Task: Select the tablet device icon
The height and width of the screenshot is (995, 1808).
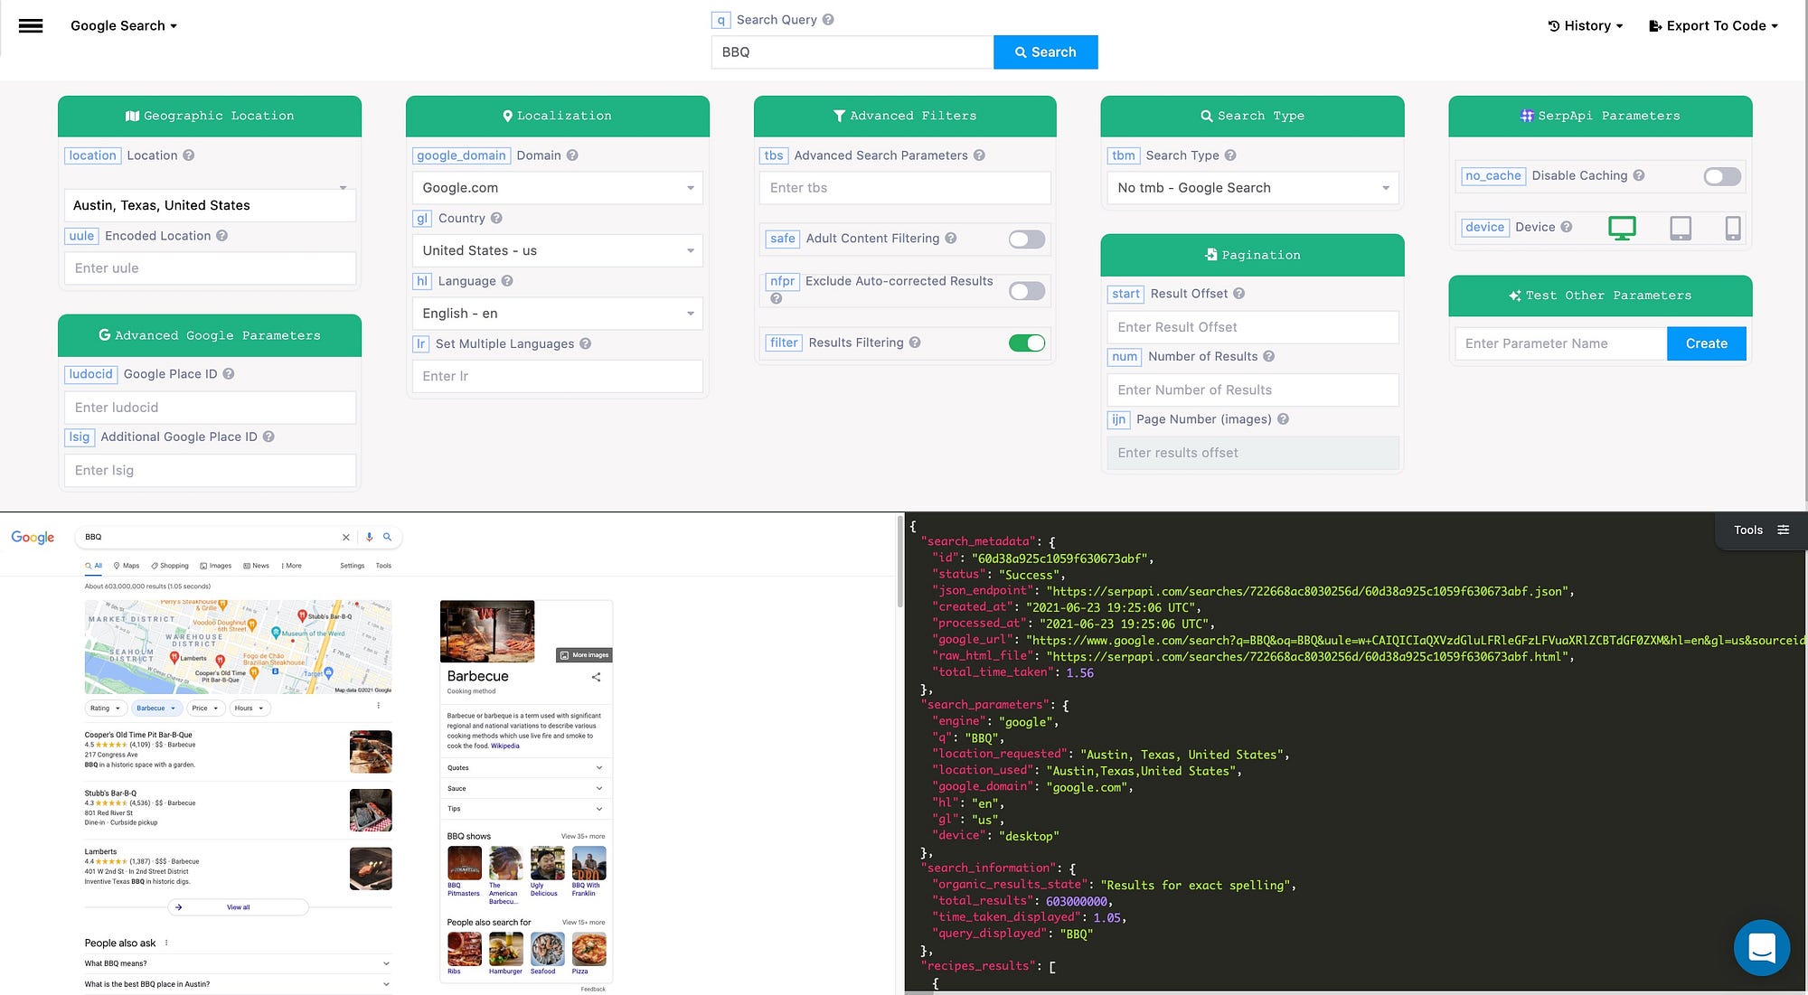Action: pyautogui.click(x=1680, y=228)
